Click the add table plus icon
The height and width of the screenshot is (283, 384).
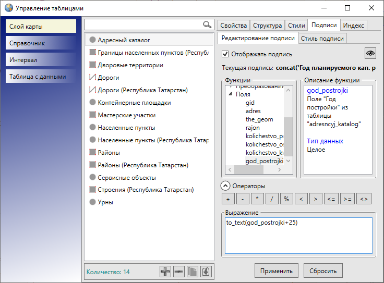coord(165,272)
